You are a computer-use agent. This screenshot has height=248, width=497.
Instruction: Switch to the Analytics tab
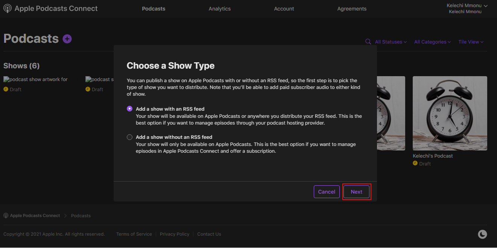tap(220, 9)
